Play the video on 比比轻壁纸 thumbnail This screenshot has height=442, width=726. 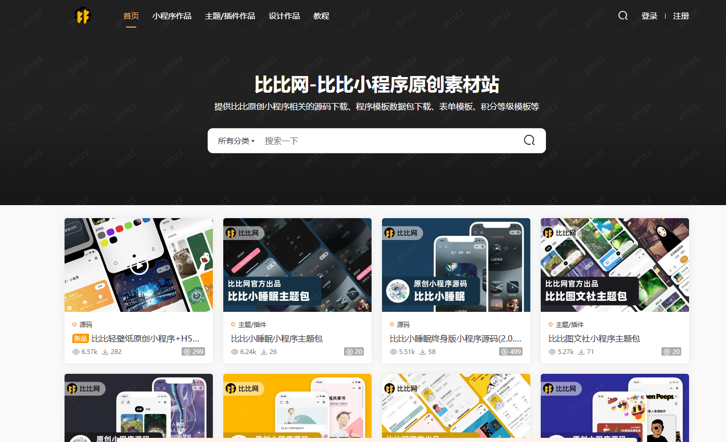(138, 265)
